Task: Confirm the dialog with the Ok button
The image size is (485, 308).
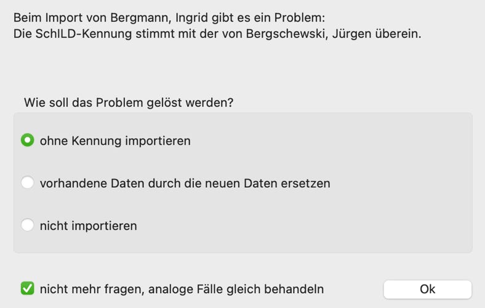Action: (x=427, y=289)
